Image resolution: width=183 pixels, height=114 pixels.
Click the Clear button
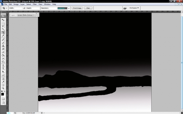click(x=88, y=8)
